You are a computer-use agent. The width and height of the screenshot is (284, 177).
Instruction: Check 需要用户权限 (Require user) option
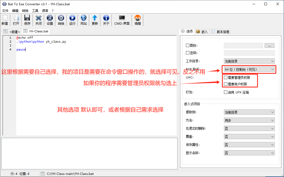(226, 84)
